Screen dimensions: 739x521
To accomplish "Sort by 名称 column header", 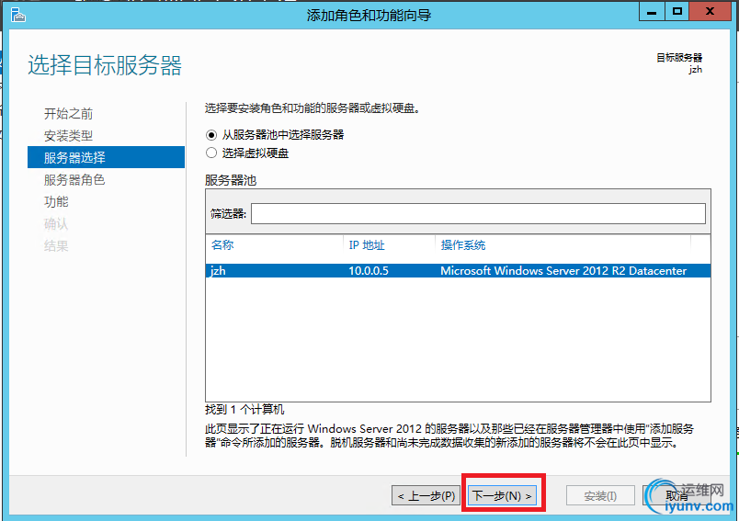I will pos(222,245).
